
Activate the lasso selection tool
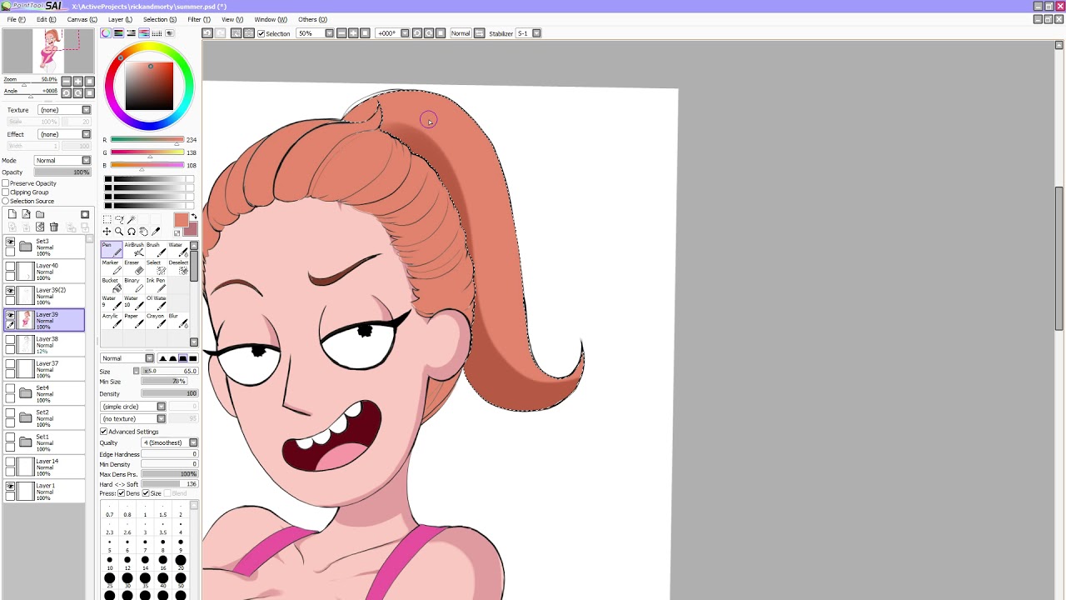tap(119, 219)
